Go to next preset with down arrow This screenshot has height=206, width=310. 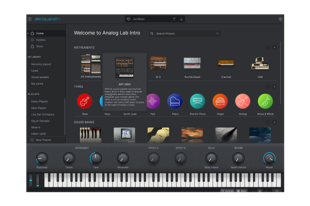(x=181, y=19)
